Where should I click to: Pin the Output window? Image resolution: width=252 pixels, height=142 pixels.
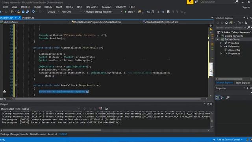208,104
